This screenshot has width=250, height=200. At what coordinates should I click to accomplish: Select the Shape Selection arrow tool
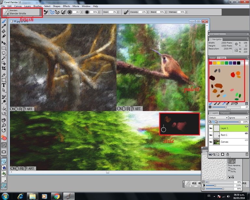point(4,90)
